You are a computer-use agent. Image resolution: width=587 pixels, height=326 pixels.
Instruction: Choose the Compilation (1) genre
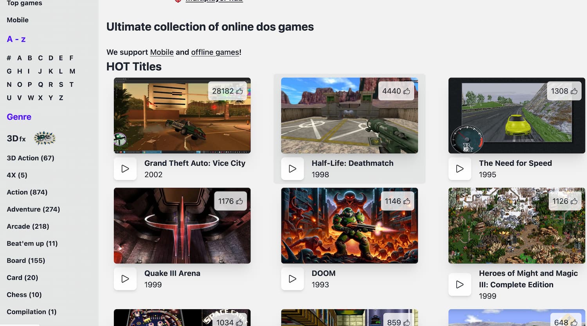point(31,312)
